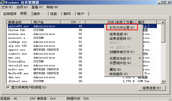Close the Task Manager window
172x101 pixels.
click(169, 2)
